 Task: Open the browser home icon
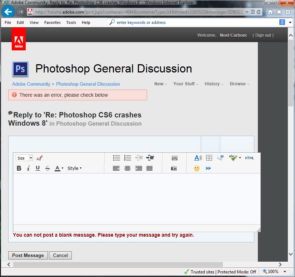tap(270, 12)
